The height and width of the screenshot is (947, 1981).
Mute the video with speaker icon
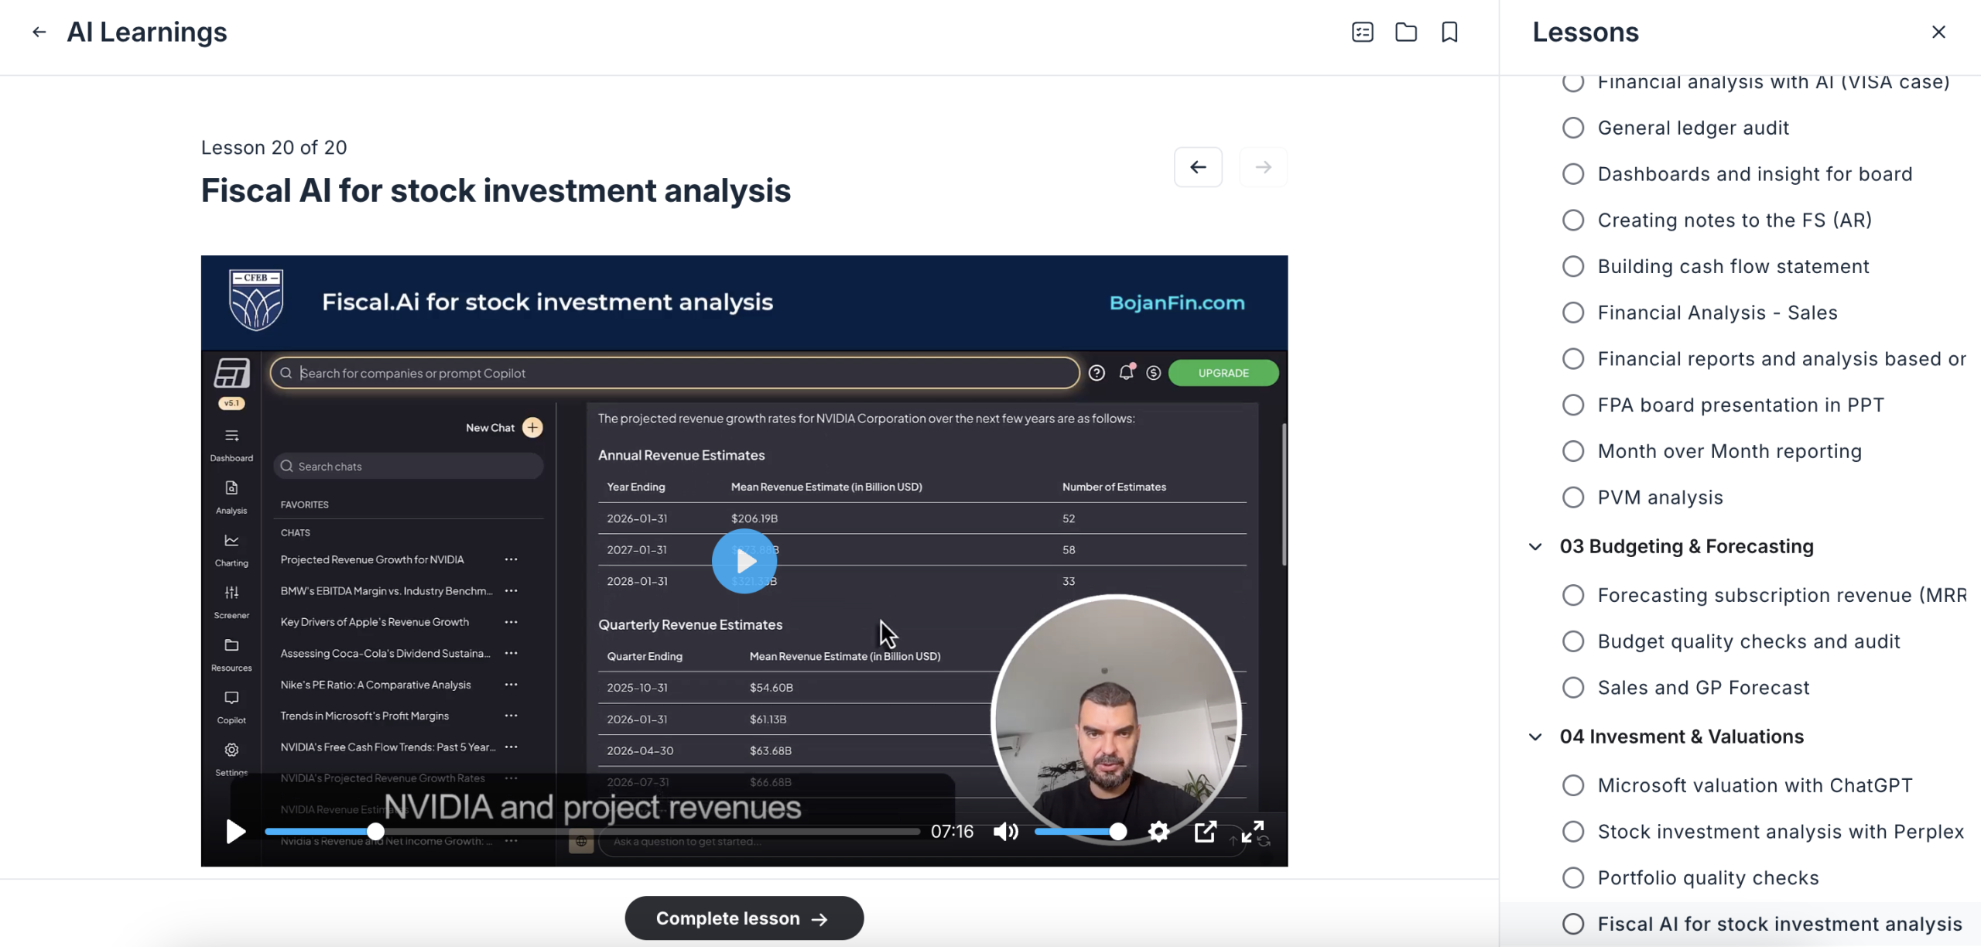click(x=1005, y=832)
